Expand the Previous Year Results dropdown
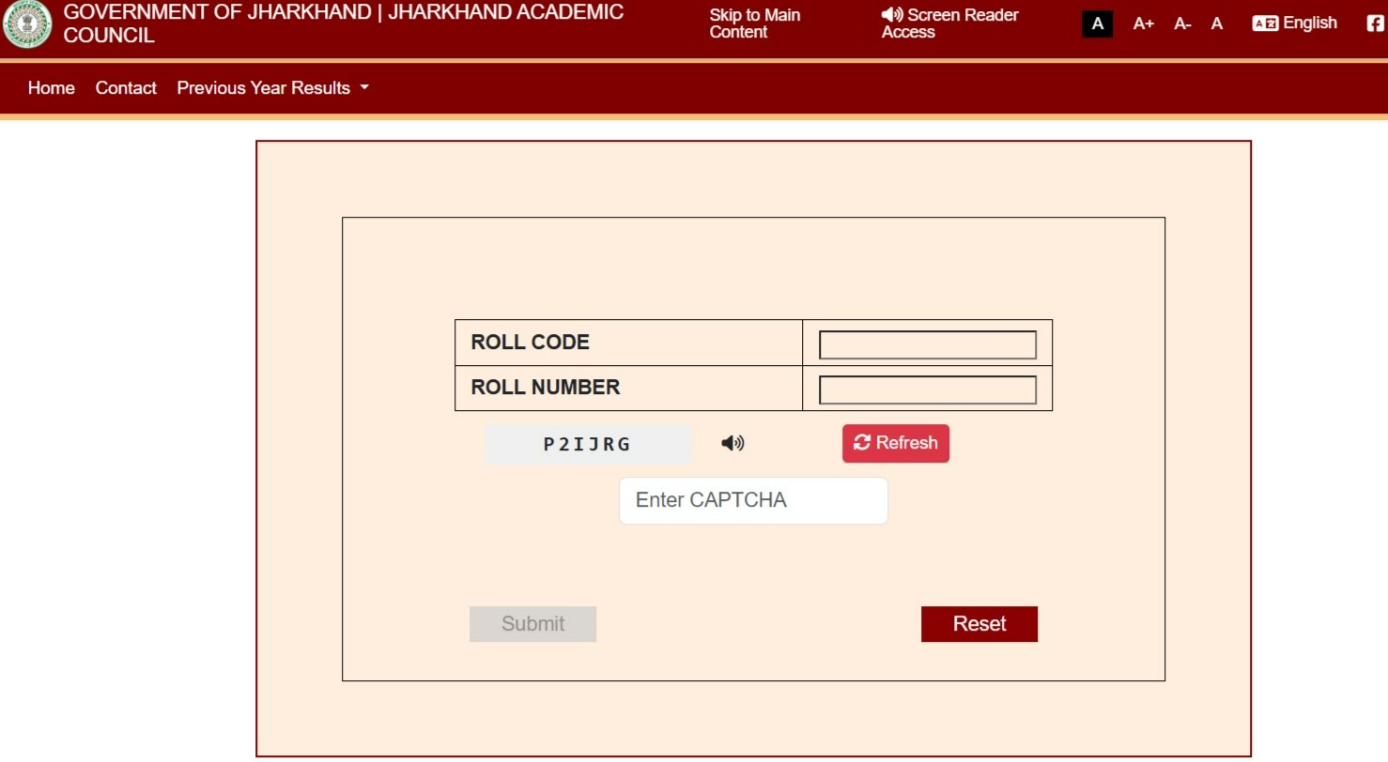1388x762 pixels. tap(272, 88)
